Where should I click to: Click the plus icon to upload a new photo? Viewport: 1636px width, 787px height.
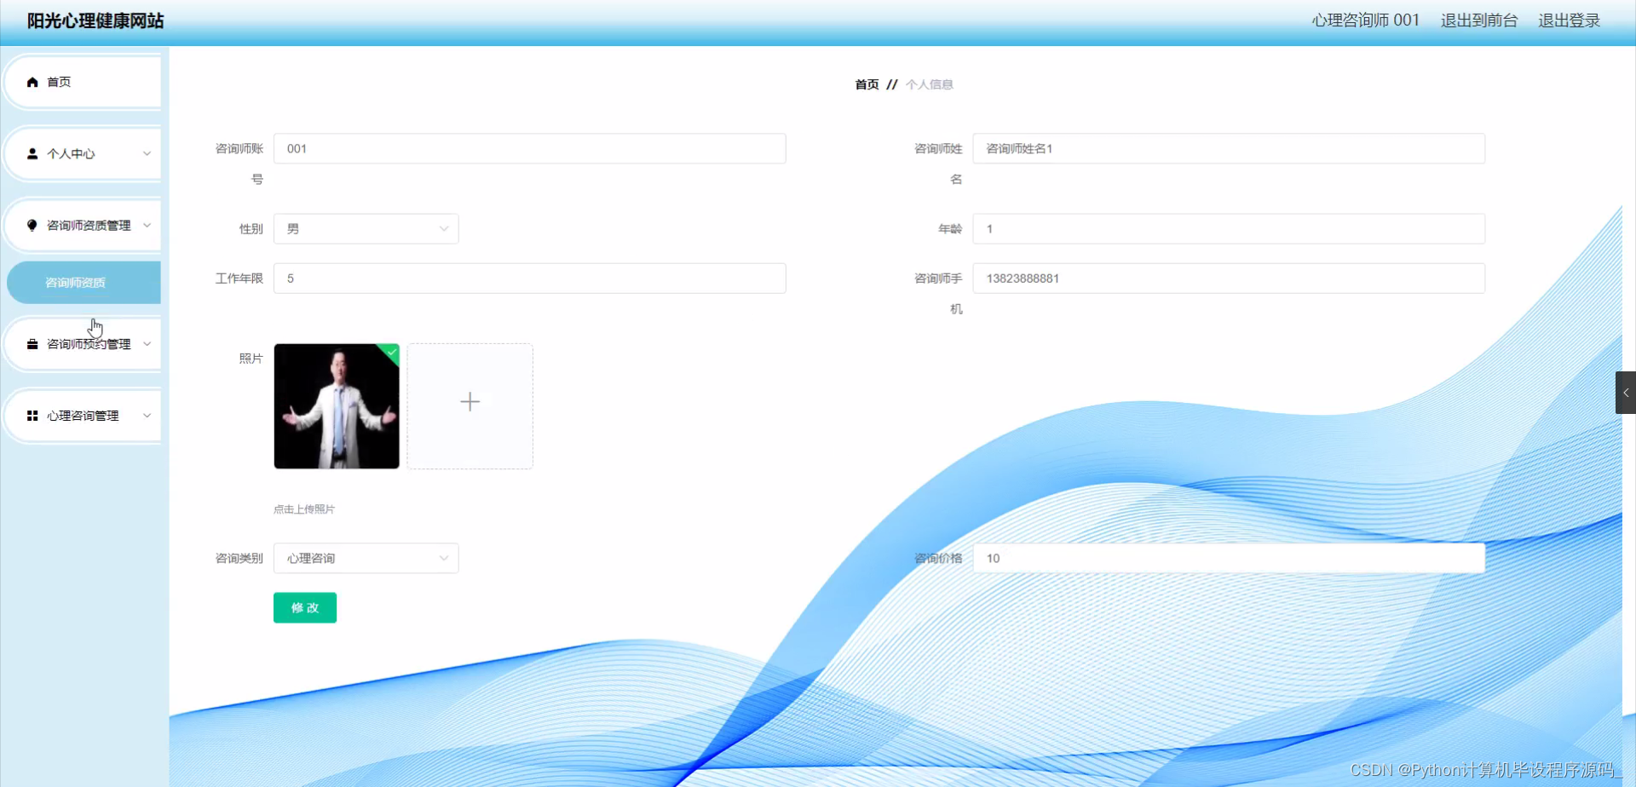tap(469, 401)
